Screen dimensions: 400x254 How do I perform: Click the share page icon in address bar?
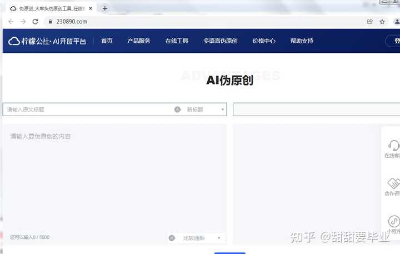(369, 22)
